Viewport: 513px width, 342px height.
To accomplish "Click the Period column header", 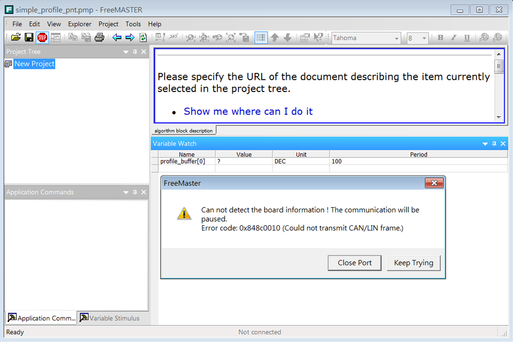I will click(419, 154).
